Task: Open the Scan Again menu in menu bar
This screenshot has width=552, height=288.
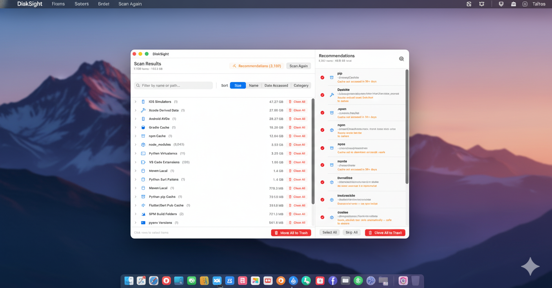Action: pyautogui.click(x=130, y=4)
